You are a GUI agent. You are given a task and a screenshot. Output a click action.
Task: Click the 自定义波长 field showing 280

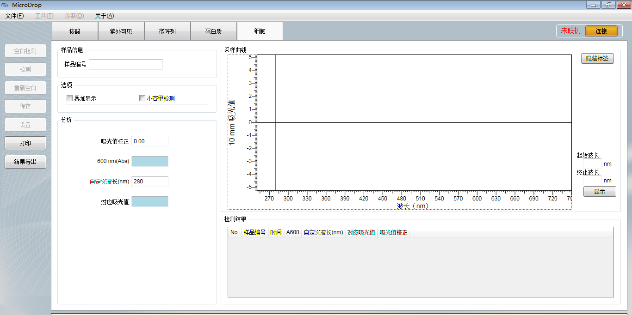pos(150,182)
